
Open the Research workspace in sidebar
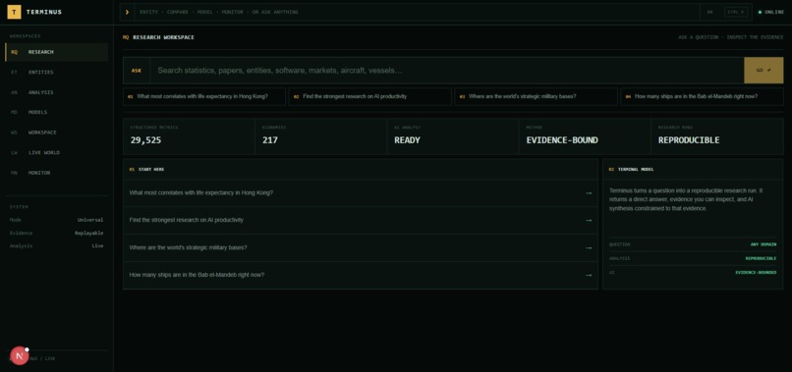(x=57, y=52)
